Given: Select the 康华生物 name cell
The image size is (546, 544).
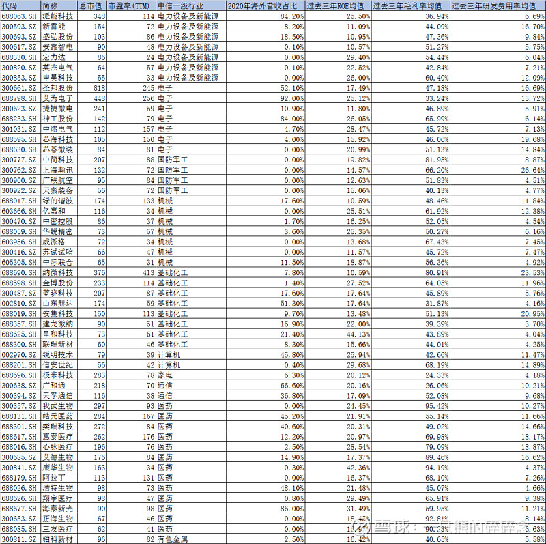Looking at the screenshot, I should [x=58, y=468].
